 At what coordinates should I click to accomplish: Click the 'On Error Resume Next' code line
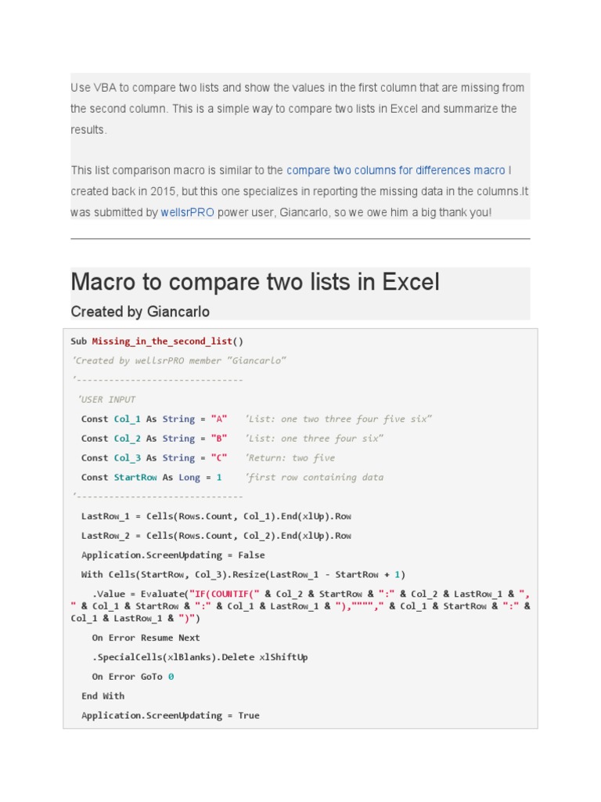(x=146, y=638)
